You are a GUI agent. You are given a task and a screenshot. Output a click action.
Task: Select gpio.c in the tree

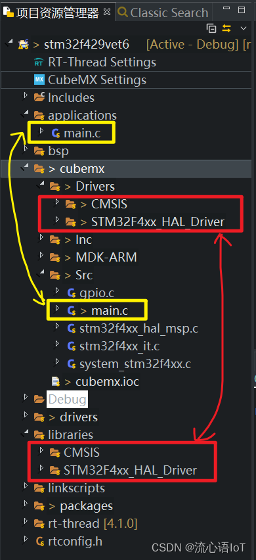click(x=97, y=293)
